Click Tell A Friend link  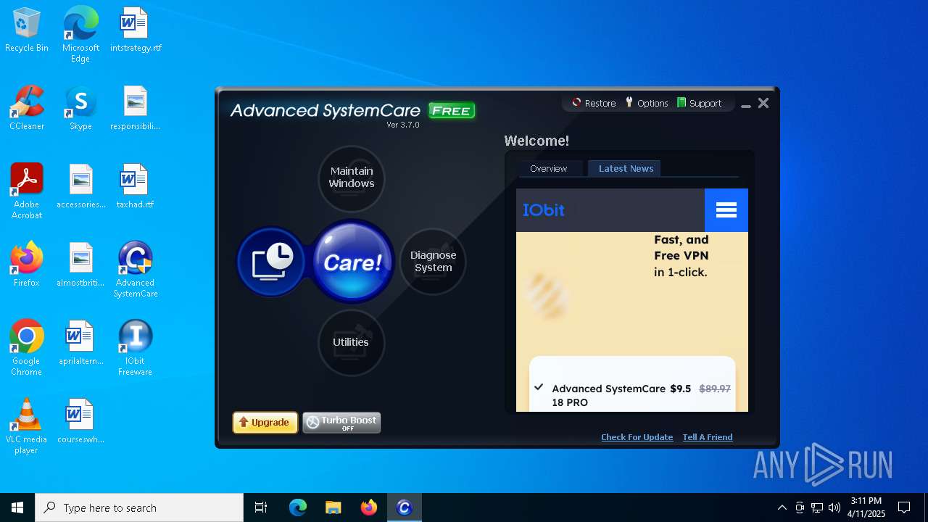[708, 437]
